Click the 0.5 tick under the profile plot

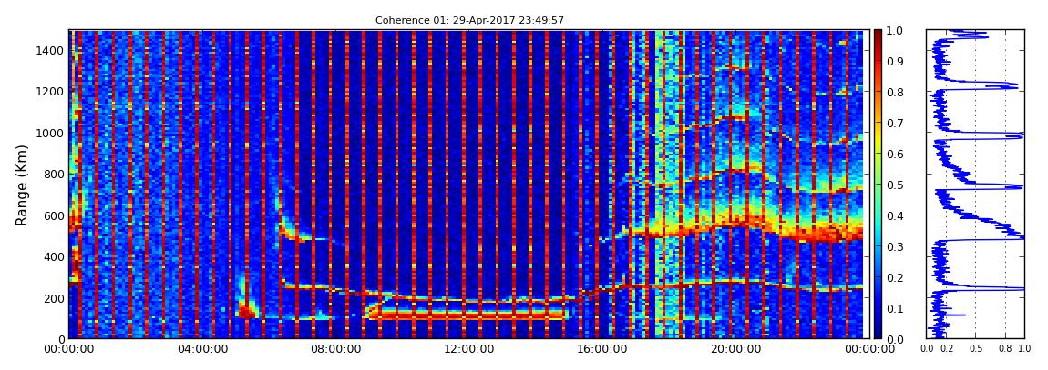(x=976, y=349)
